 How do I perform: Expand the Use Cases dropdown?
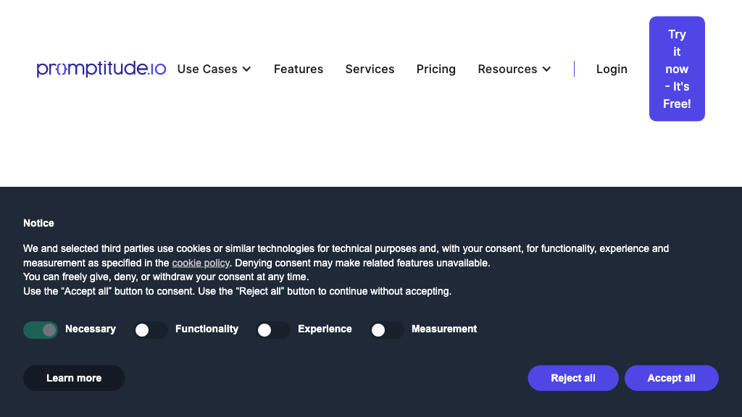point(208,69)
